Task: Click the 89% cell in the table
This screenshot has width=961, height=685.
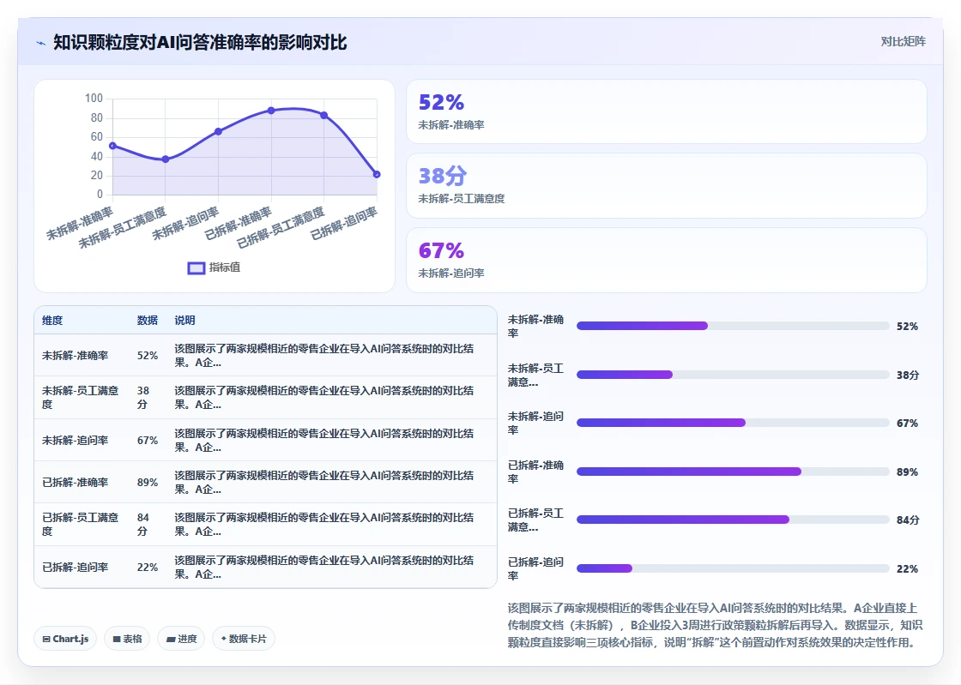Action: coord(147,483)
